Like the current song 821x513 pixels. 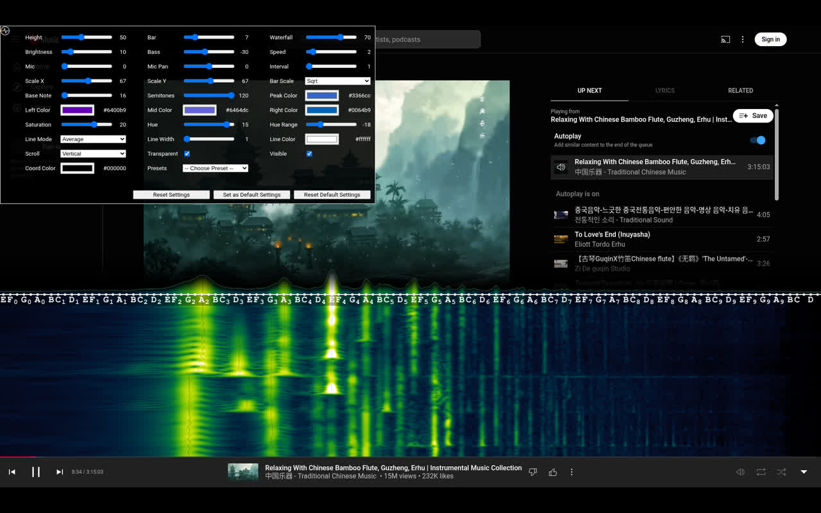pyautogui.click(x=553, y=472)
